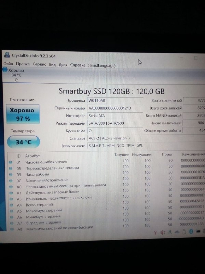Click status dot for Минимум стираний row
The height and width of the screenshot is (274, 205).
point(12,217)
